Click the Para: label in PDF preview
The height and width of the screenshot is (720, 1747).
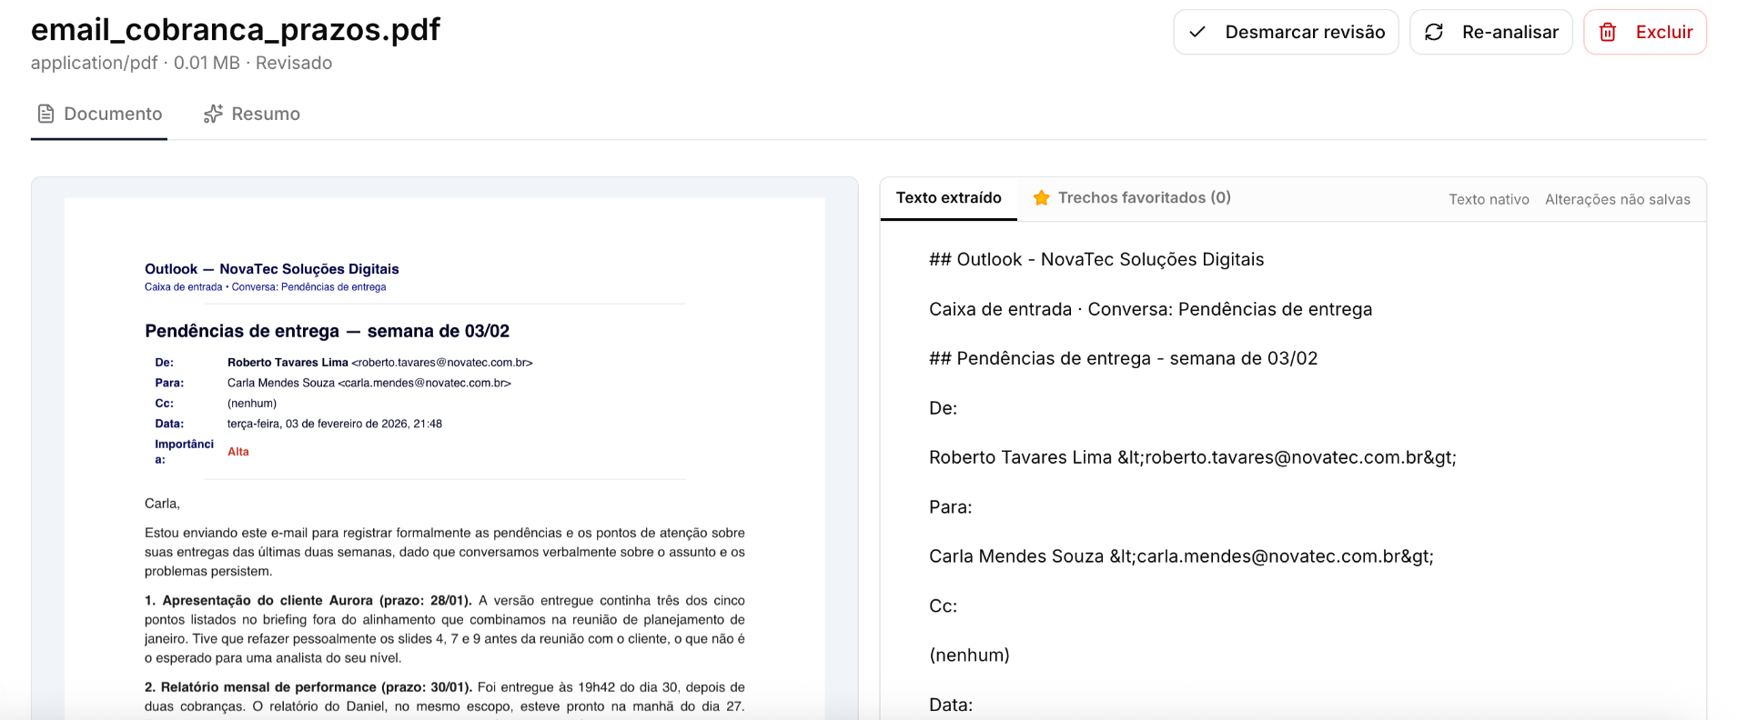(x=169, y=383)
